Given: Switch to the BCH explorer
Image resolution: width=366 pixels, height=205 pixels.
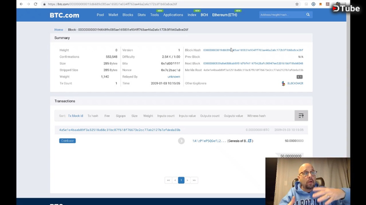Looking at the screenshot, I should [x=204, y=15].
